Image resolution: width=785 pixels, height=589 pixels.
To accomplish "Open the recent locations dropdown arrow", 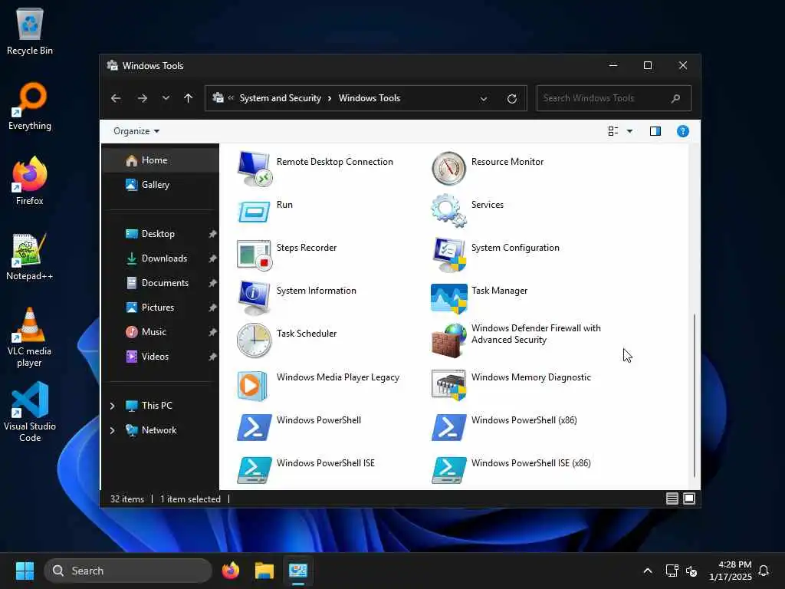I will (166, 98).
